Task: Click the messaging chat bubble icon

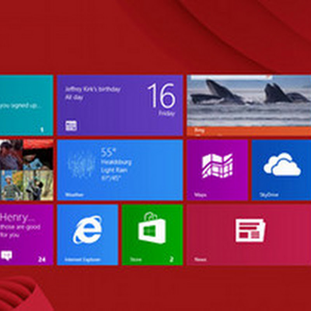Action: coord(6,256)
